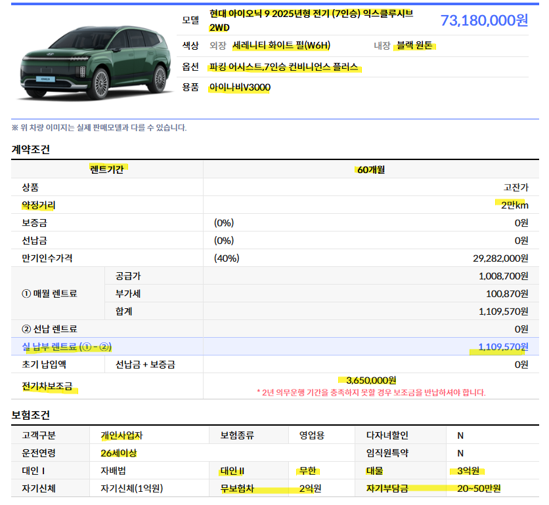The image size is (549, 505).
Task: Click the ① 매월 렌트료 label
Action: 49,294
